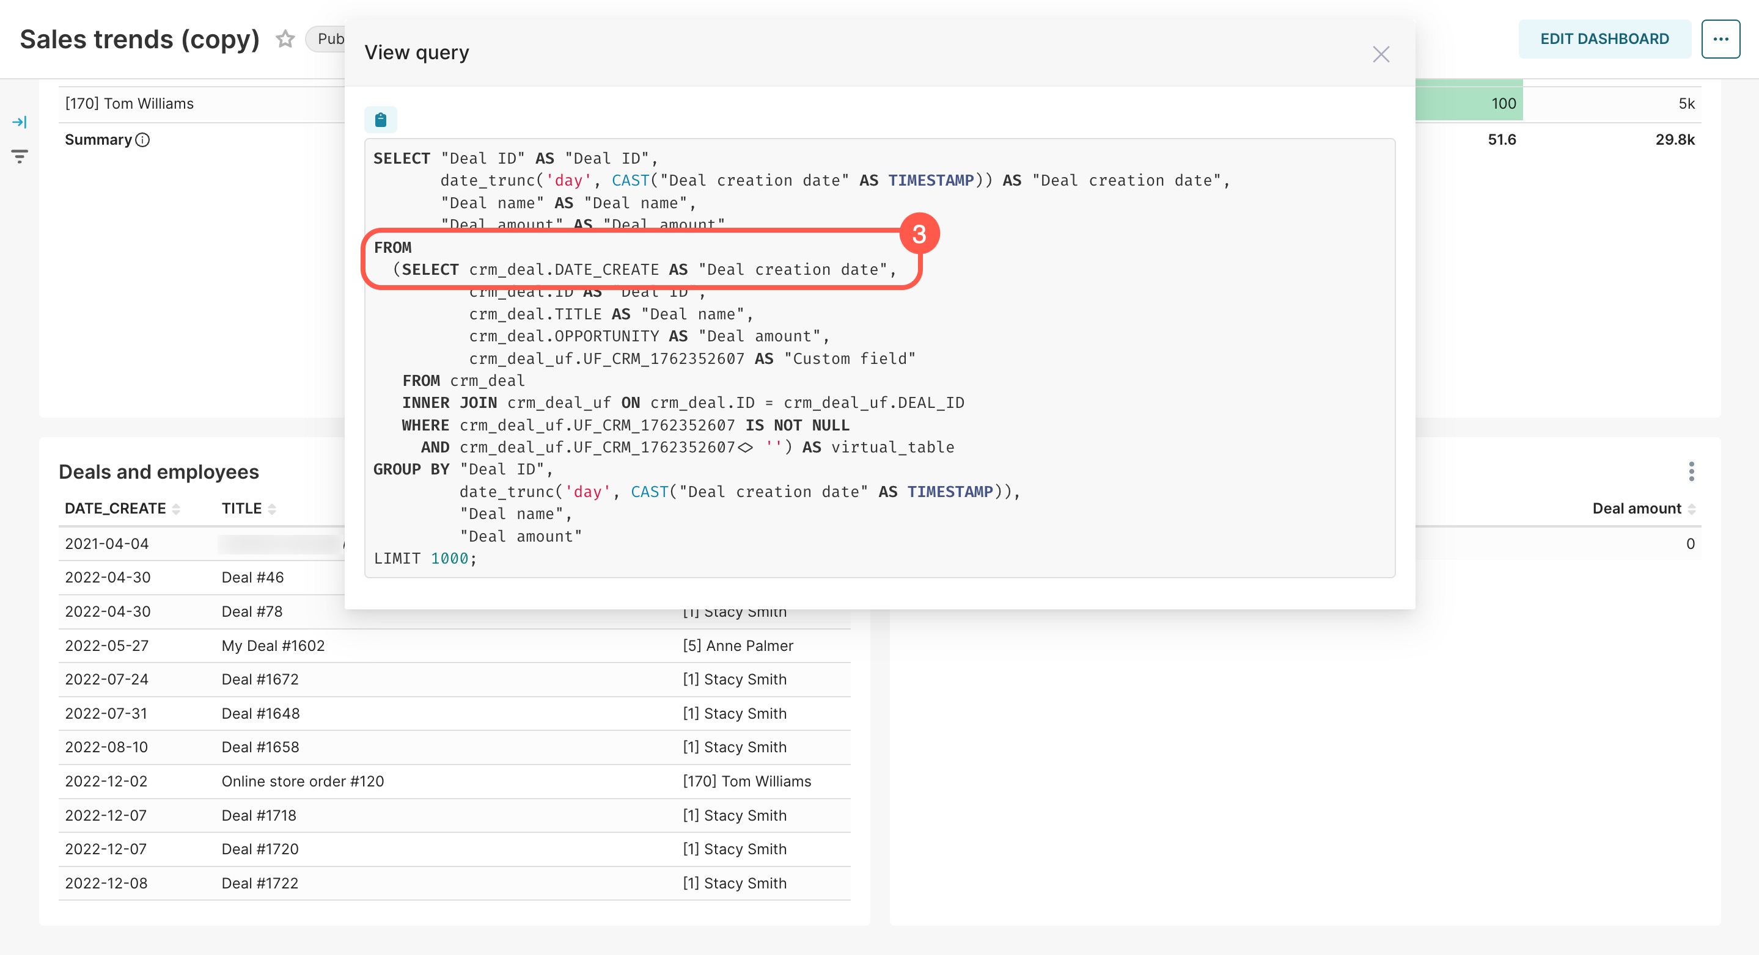This screenshot has height=955, width=1759.
Task: Select the My Deal #1602 row
Action: pos(273,646)
